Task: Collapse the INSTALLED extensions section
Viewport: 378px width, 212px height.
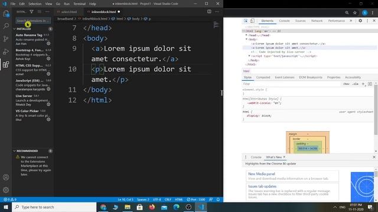Action: click(14, 29)
